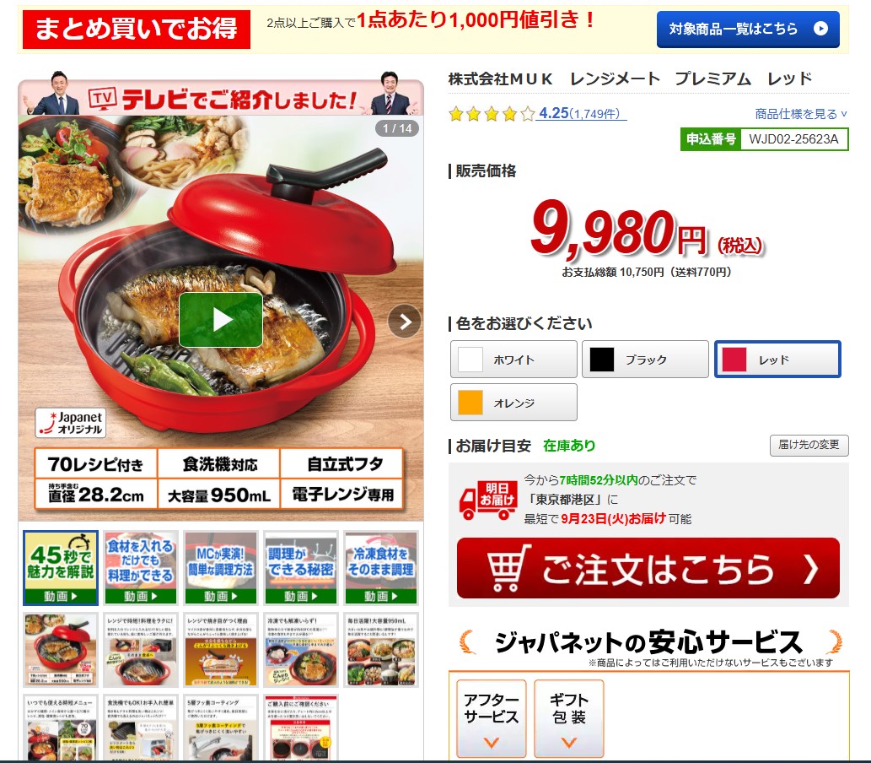Open the thumbnail 毎日活躍!大容量950mL
Viewport: 871px width, 763px height.
coord(380,650)
